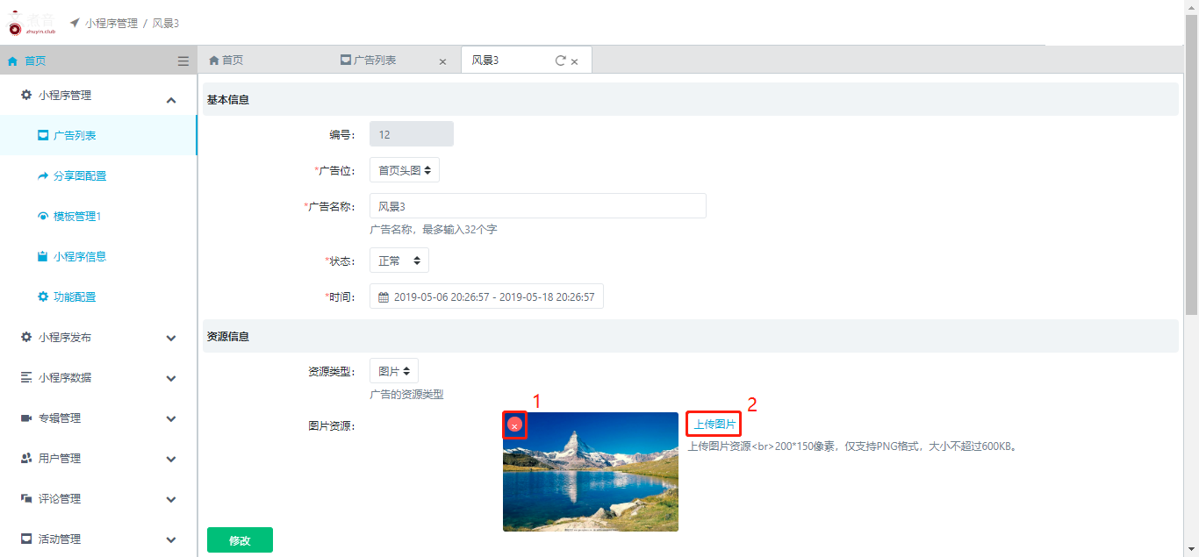Click the calendar icon in time field

coord(384,297)
